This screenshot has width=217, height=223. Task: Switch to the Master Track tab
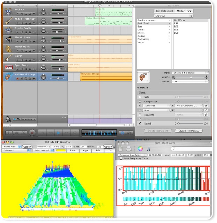click(184, 11)
